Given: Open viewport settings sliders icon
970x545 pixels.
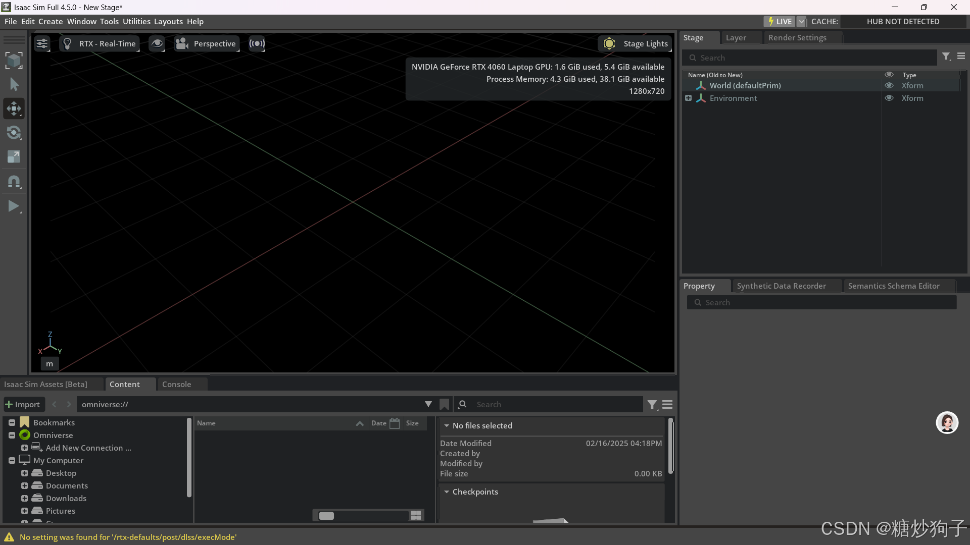Looking at the screenshot, I should tap(42, 44).
